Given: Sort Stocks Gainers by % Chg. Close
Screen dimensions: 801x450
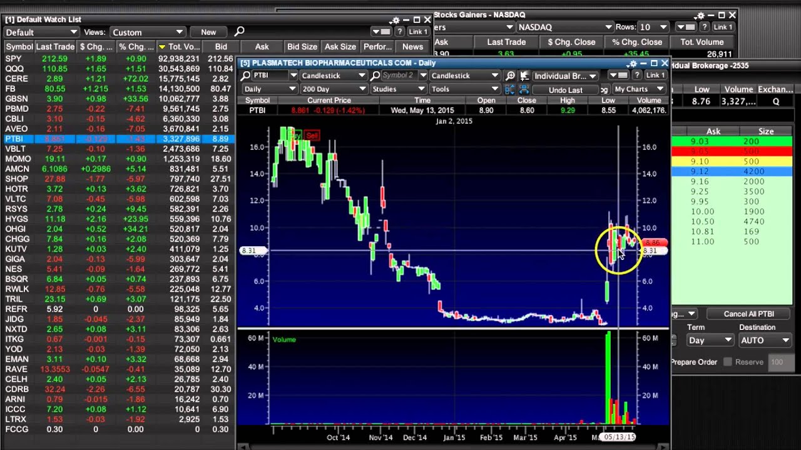Looking at the screenshot, I should (637, 42).
